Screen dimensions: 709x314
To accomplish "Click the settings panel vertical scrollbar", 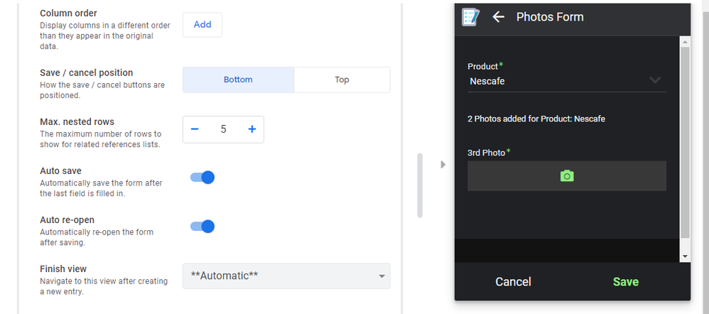I will 420,185.
